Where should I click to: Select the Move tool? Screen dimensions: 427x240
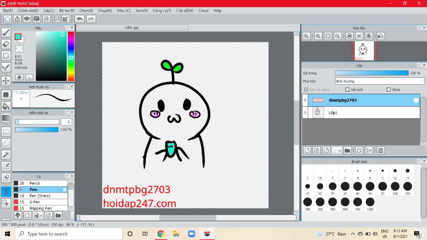[x=6, y=81]
